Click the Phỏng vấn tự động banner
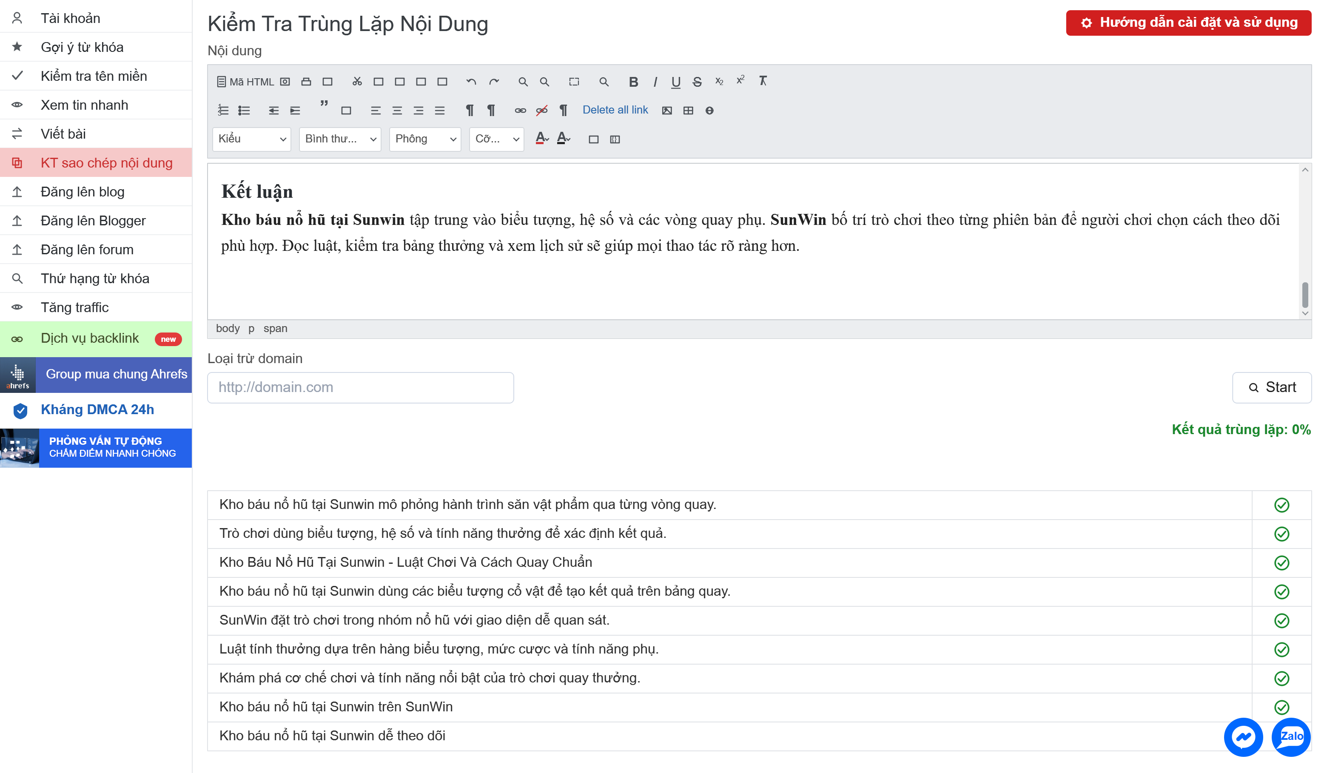Image resolution: width=1327 pixels, height=773 pixels. tap(96, 448)
